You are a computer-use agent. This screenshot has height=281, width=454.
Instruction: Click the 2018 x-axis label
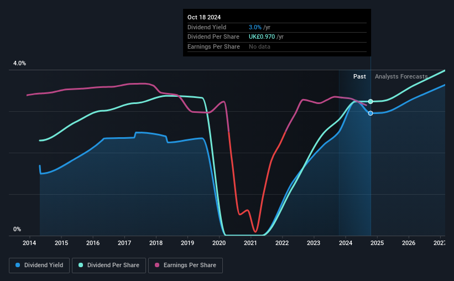point(156,243)
